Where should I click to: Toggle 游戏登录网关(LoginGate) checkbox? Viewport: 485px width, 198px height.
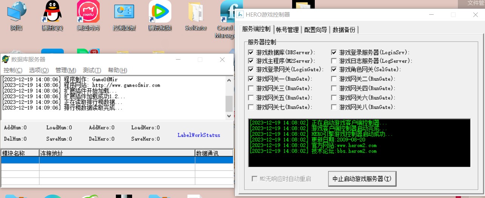pyautogui.click(x=251, y=69)
